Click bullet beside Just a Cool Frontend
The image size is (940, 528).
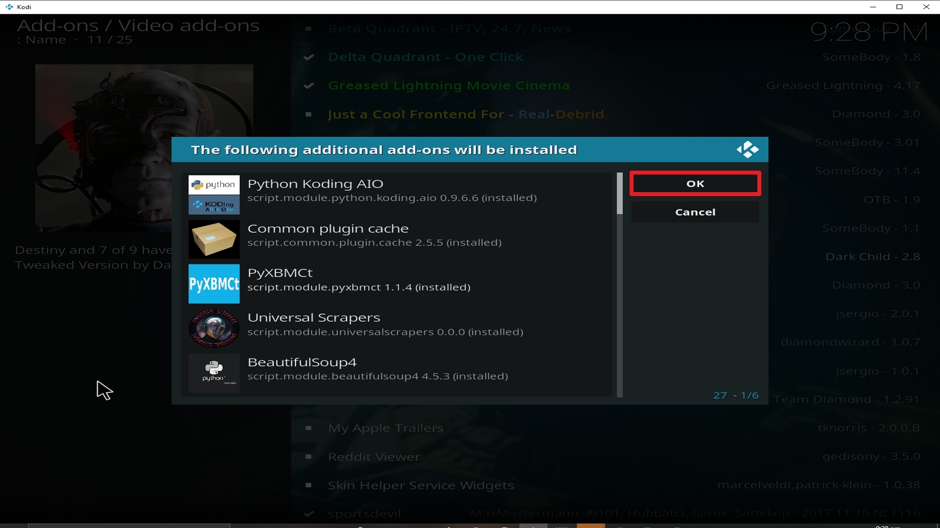pos(308,114)
